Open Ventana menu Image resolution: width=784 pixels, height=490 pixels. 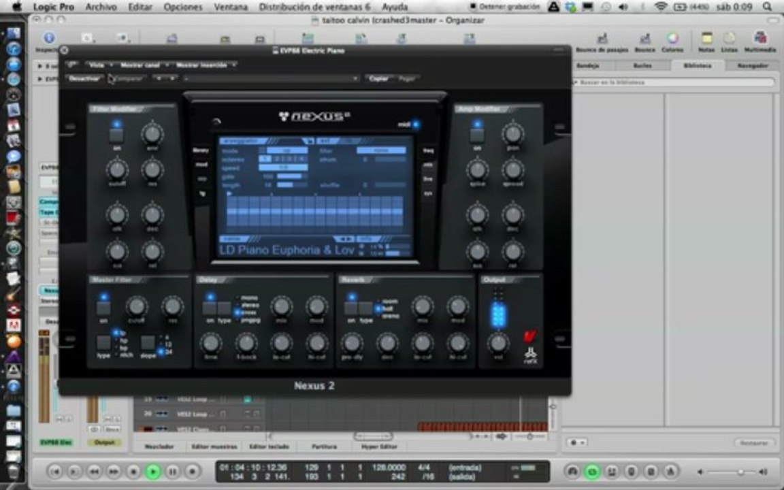(x=231, y=7)
